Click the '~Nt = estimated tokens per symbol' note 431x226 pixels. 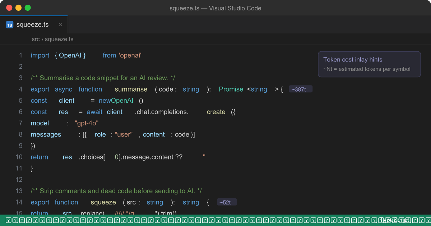[x=367, y=69]
